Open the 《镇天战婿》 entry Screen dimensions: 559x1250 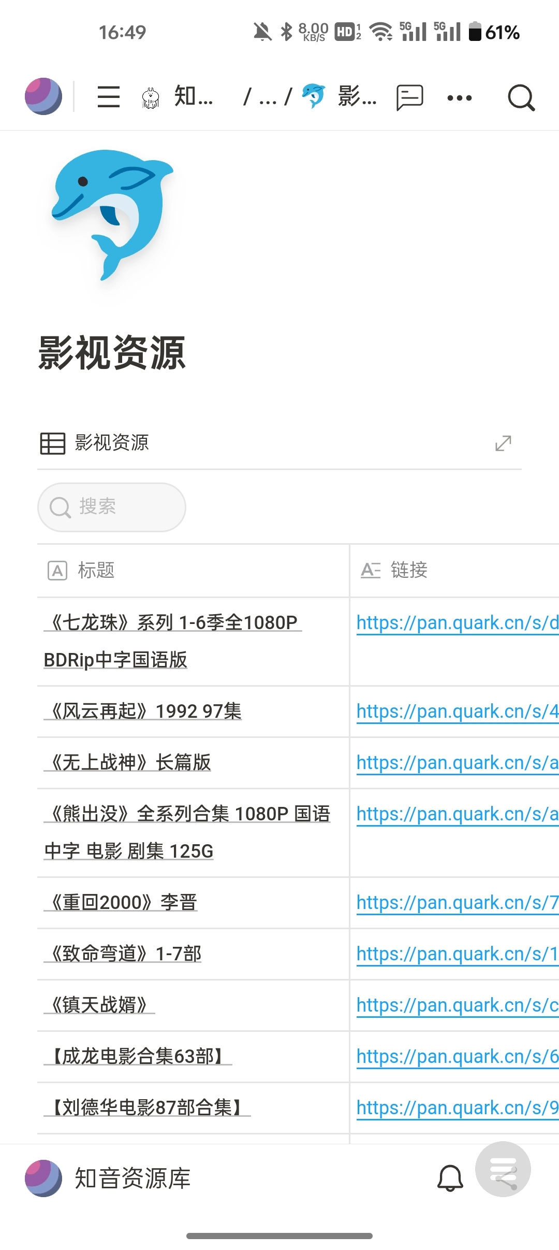[x=99, y=1005]
